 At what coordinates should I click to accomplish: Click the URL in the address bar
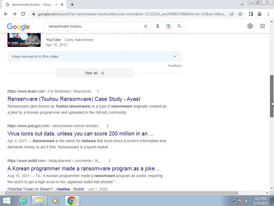pyautogui.click(x=132, y=14)
